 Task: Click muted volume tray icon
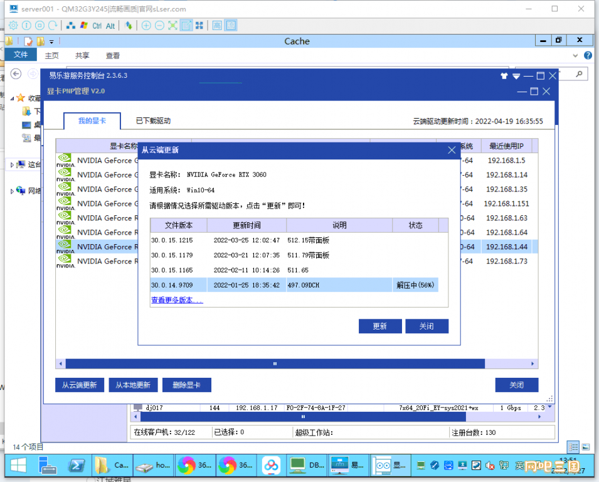click(490, 465)
